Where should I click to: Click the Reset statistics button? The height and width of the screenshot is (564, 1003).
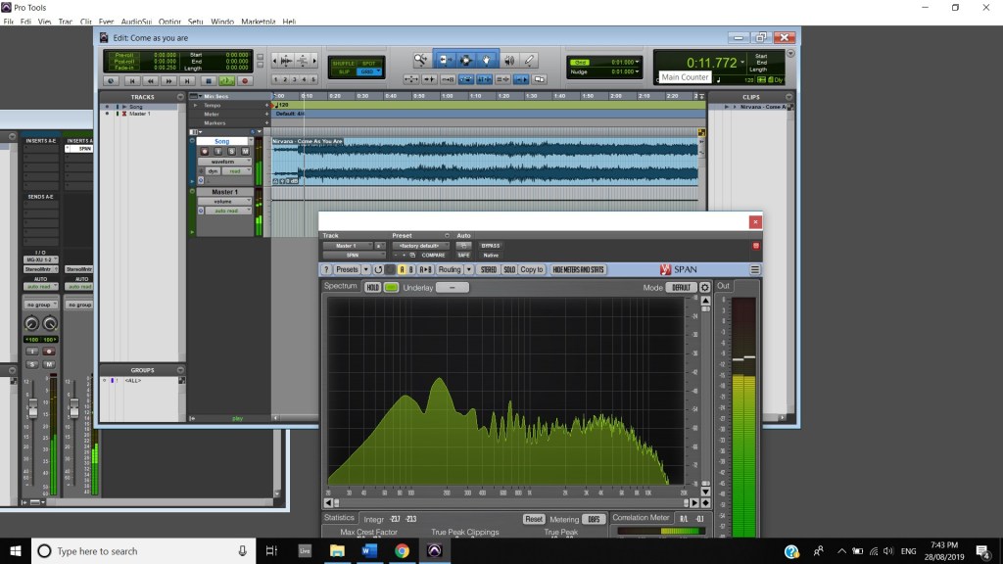pos(534,519)
